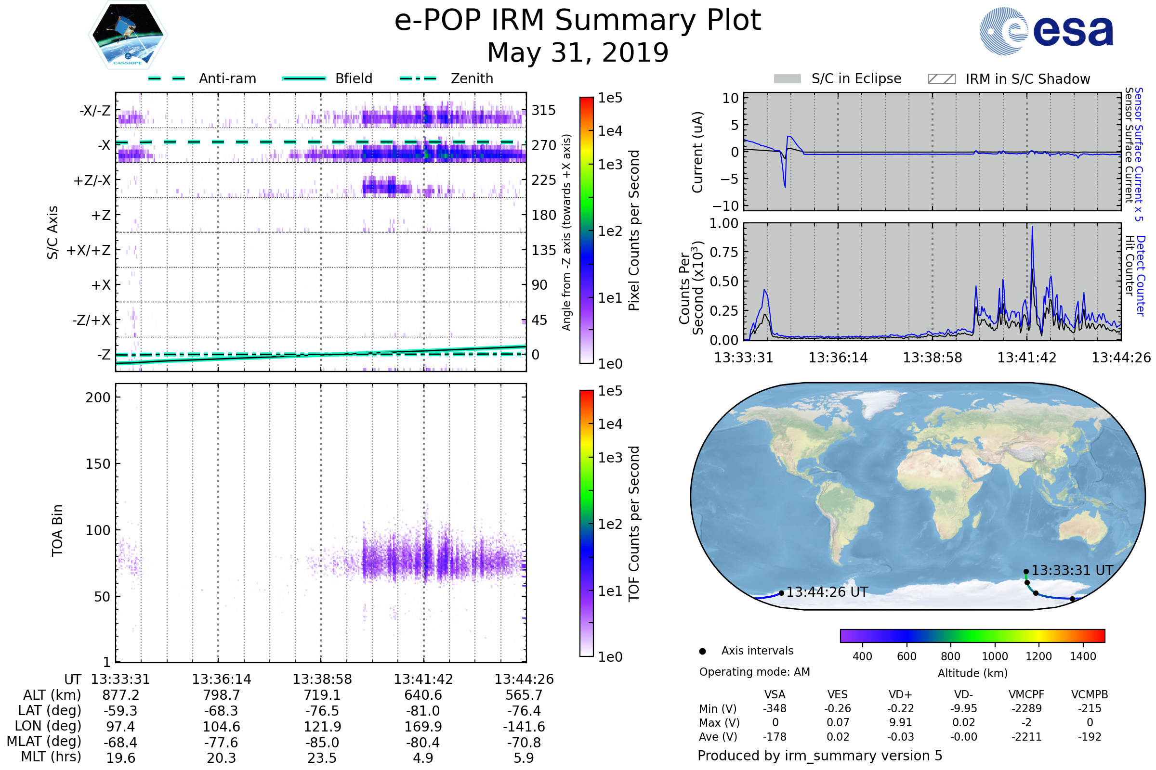This screenshot has width=1156, height=770.
Task: Click the VSA voltage column header
Action: pyautogui.click(x=775, y=694)
